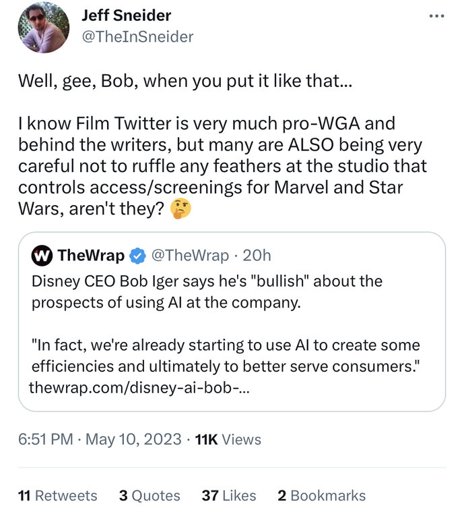Click the 6:51 PM May 10, 2023 timestamp
Screen dimensions: 464x518
pyautogui.click(x=100, y=439)
